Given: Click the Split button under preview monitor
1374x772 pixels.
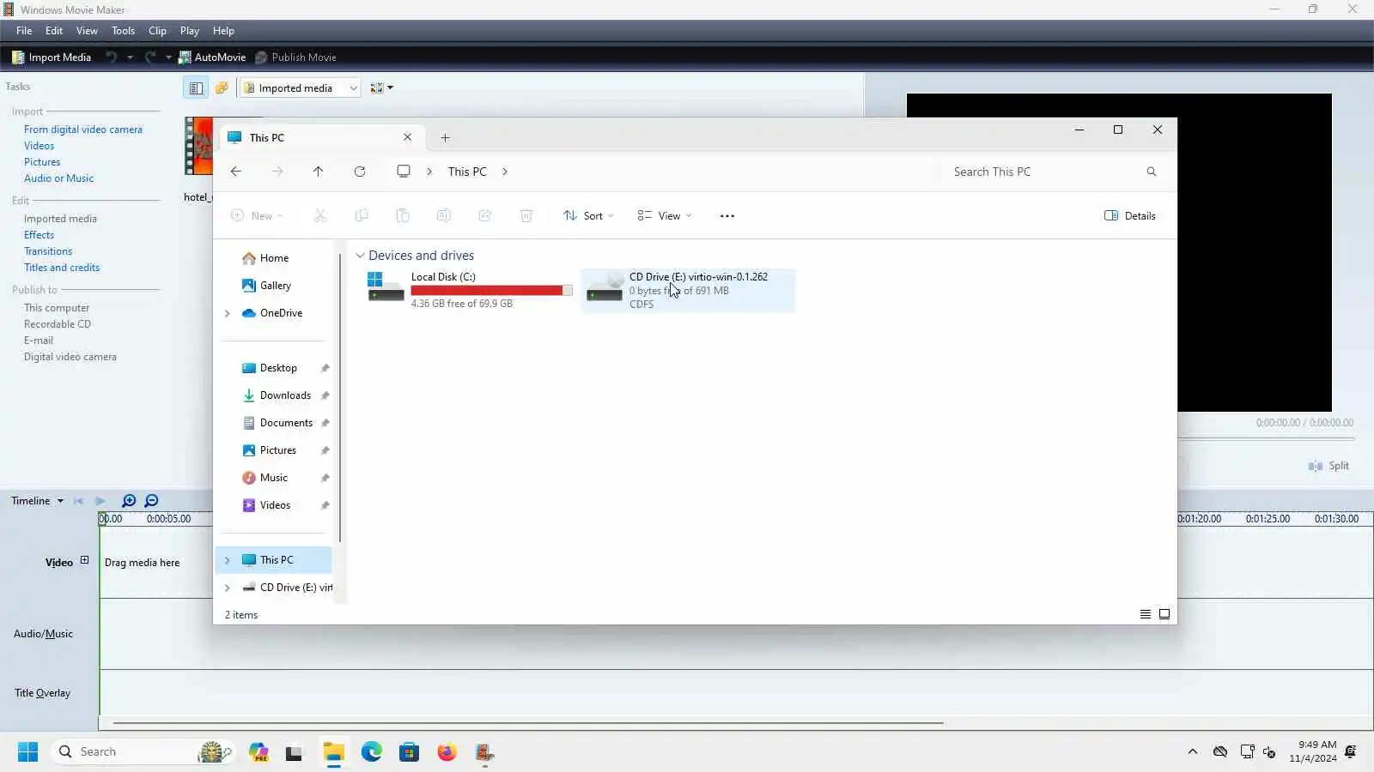Looking at the screenshot, I should coord(1328,466).
